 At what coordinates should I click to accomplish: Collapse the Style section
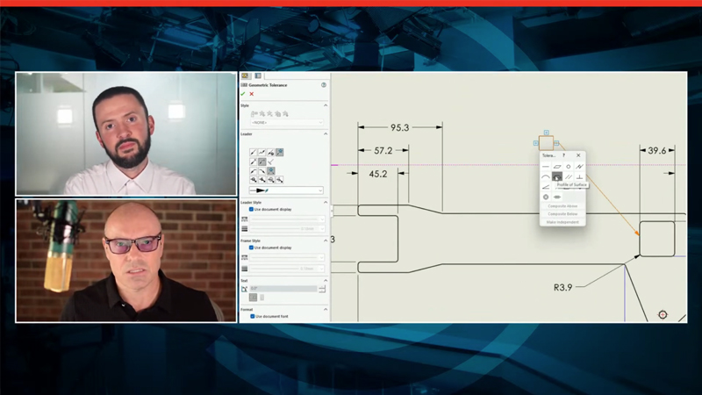click(326, 105)
